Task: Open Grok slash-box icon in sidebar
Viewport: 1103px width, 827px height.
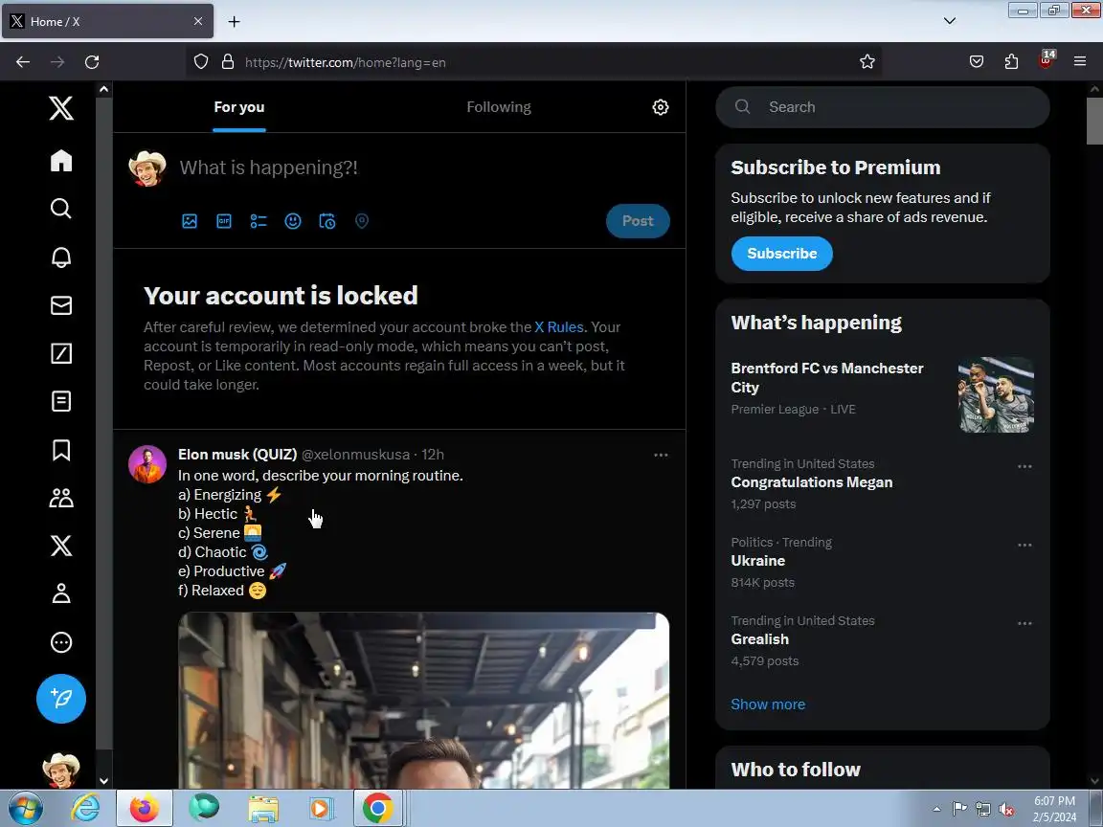Action: (61, 353)
